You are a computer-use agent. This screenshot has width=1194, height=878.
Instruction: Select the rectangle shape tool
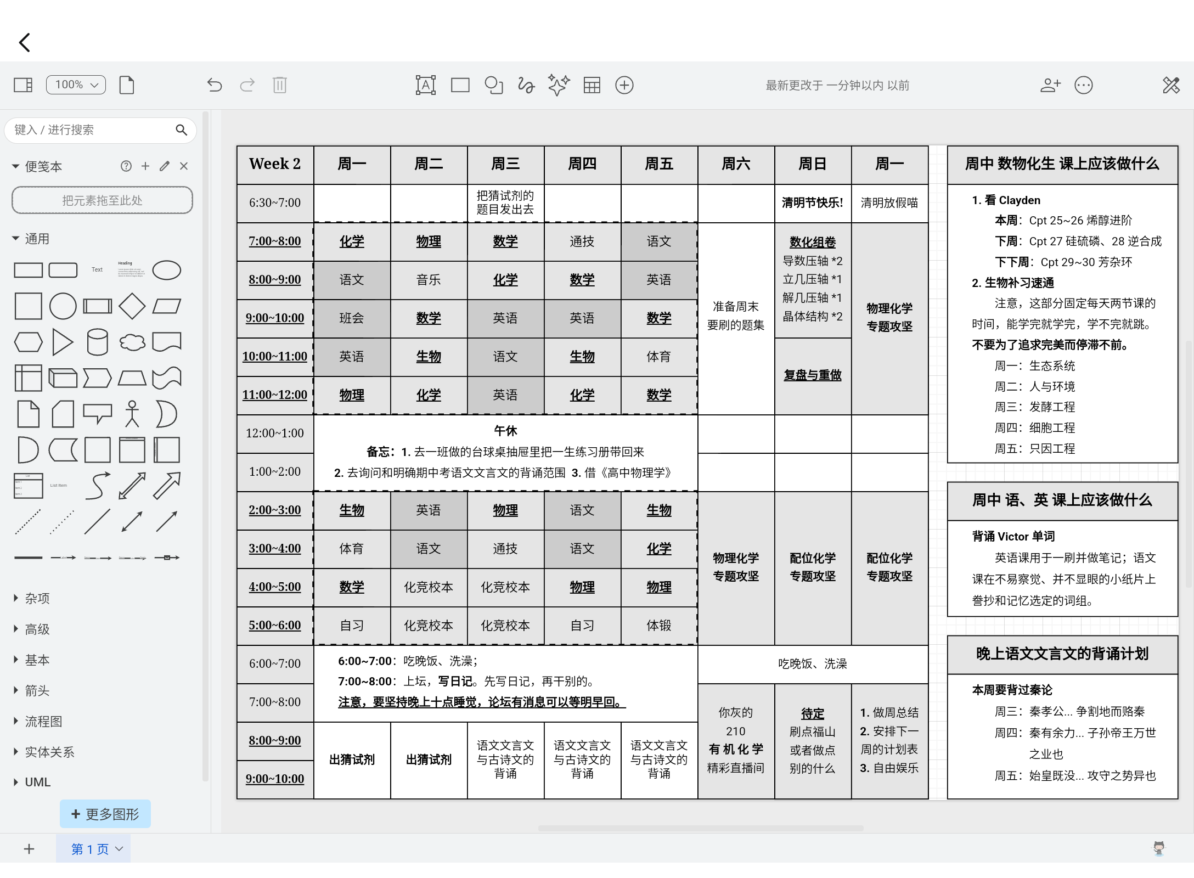pos(460,85)
